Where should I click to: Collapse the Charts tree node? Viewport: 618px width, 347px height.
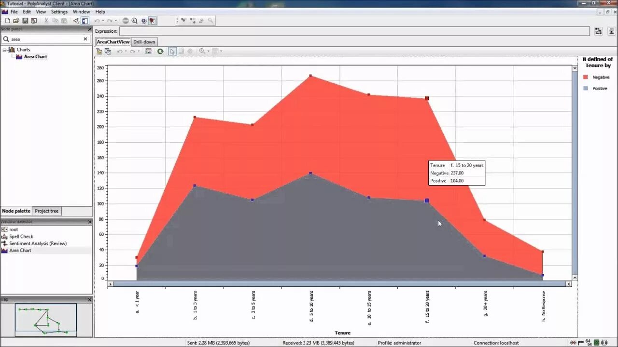[x=4, y=50]
